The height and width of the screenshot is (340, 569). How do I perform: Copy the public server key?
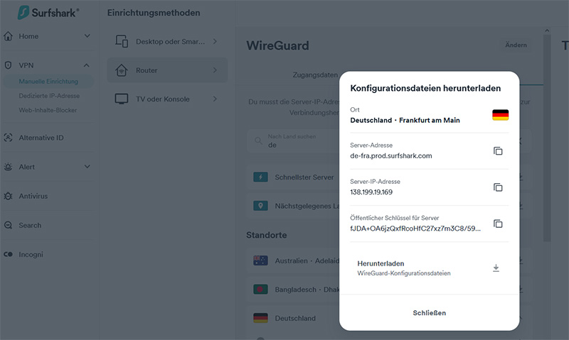pyautogui.click(x=498, y=224)
